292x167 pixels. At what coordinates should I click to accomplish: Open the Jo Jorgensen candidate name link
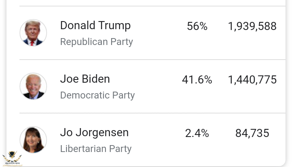[94, 133]
